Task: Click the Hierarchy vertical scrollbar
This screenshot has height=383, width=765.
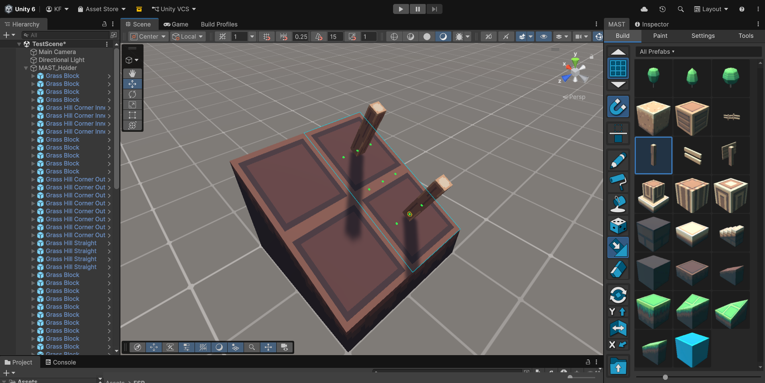Action: [116, 119]
